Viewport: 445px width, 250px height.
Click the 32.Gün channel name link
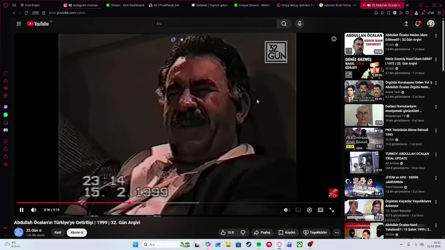click(32, 231)
